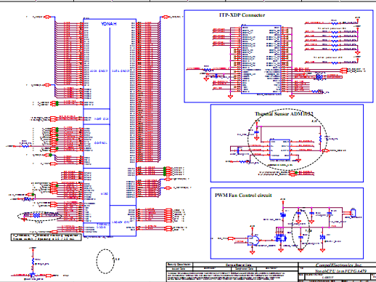
Task: Select the PWM Fan Control circuit title
Action: [x=243, y=196]
